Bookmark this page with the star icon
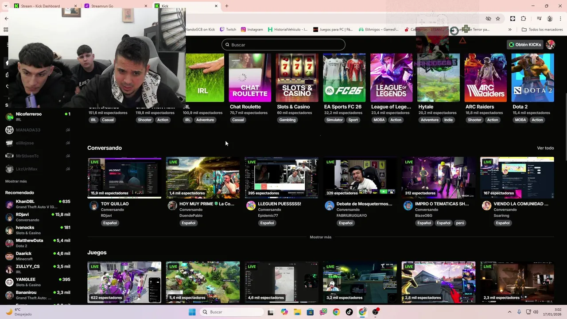This screenshot has height=319, width=567. pyautogui.click(x=498, y=19)
